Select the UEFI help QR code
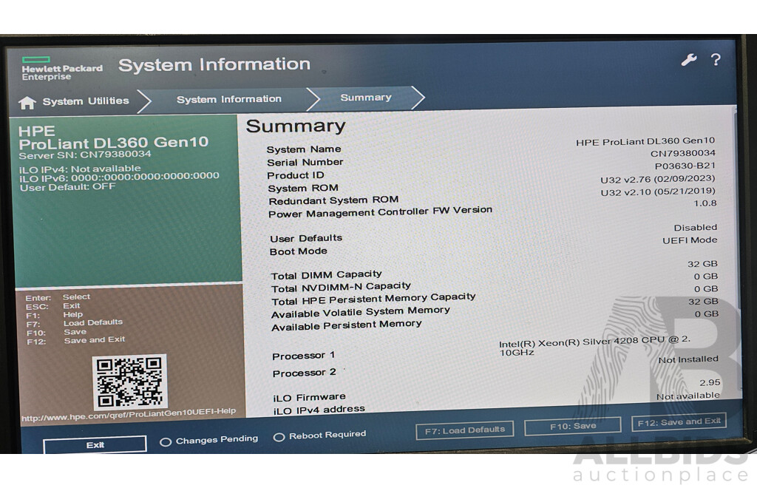 [x=129, y=382]
